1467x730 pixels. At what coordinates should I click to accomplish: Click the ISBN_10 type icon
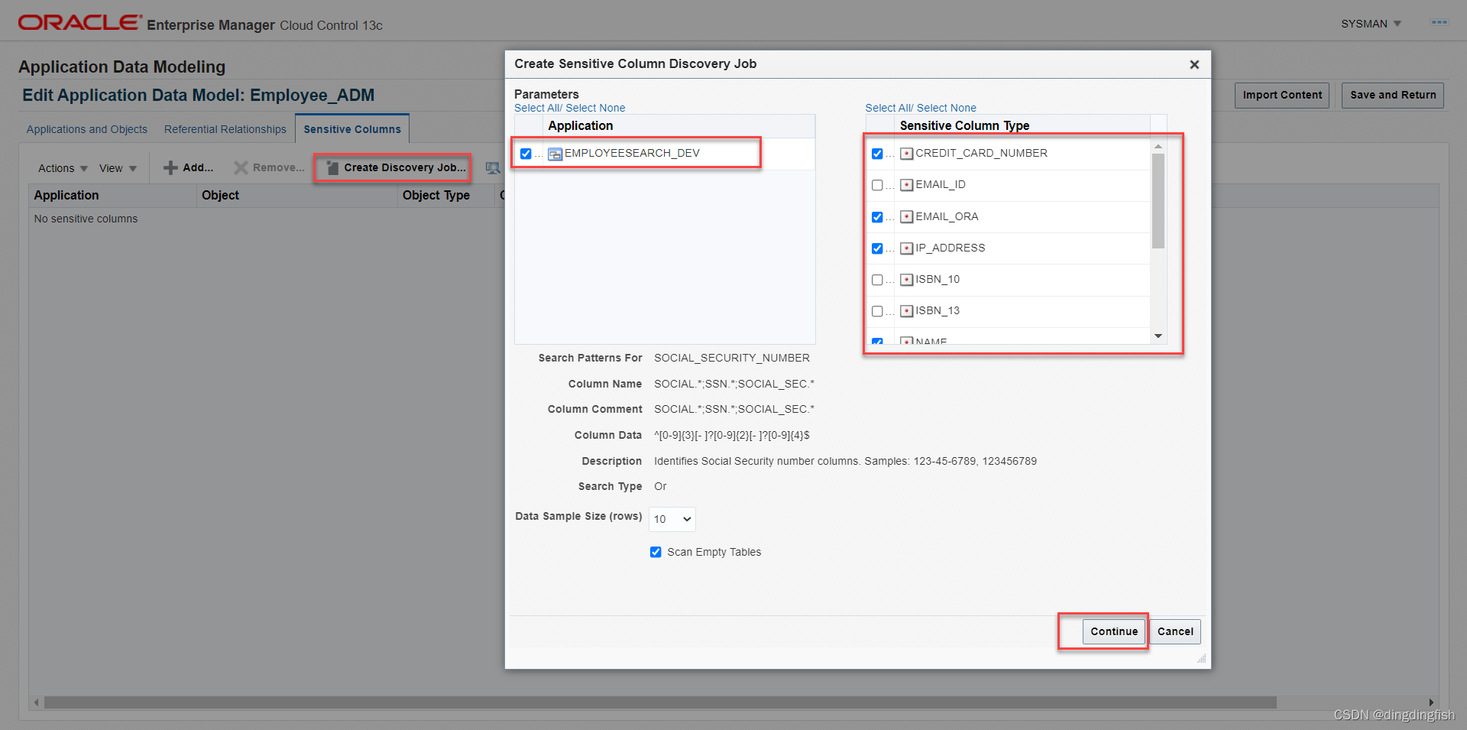pyautogui.click(x=907, y=280)
